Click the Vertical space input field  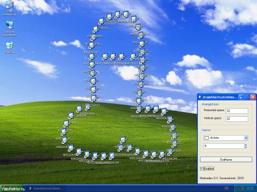tap(237, 119)
